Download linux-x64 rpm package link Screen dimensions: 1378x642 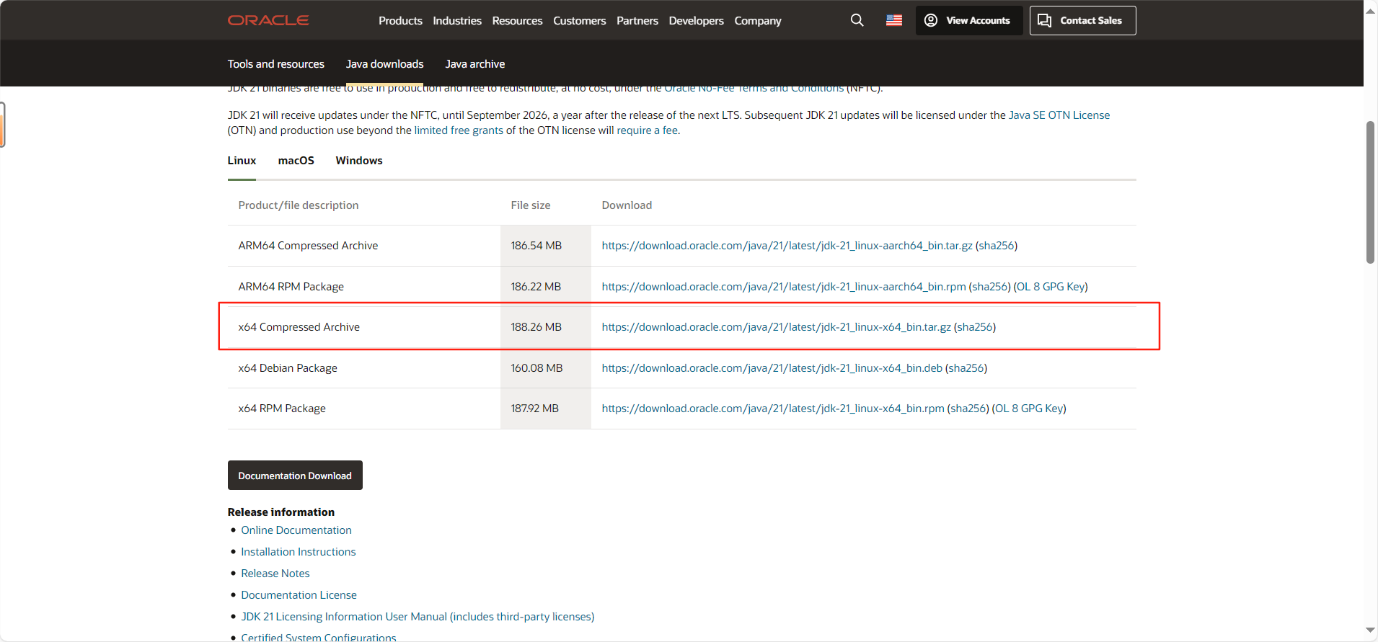click(x=773, y=409)
